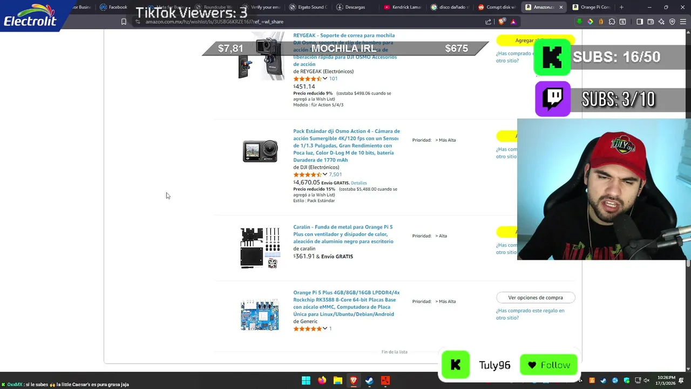Click the DJI Osmo Action 4 camera thumbnail

(260, 151)
